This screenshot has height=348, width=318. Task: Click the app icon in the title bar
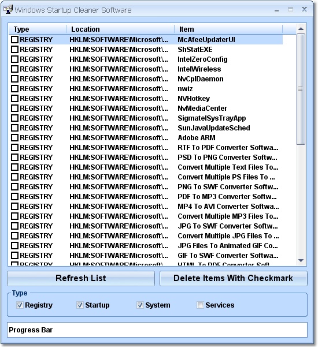pyautogui.click(x=8, y=10)
